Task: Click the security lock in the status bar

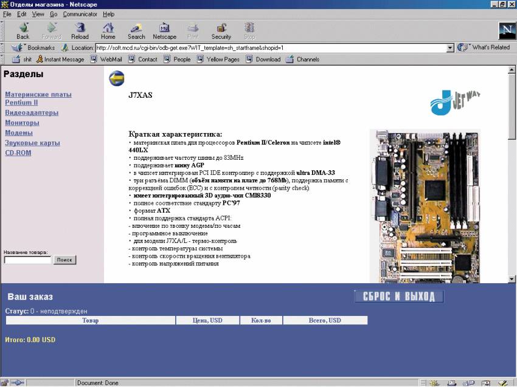Action: tap(5, 383)
